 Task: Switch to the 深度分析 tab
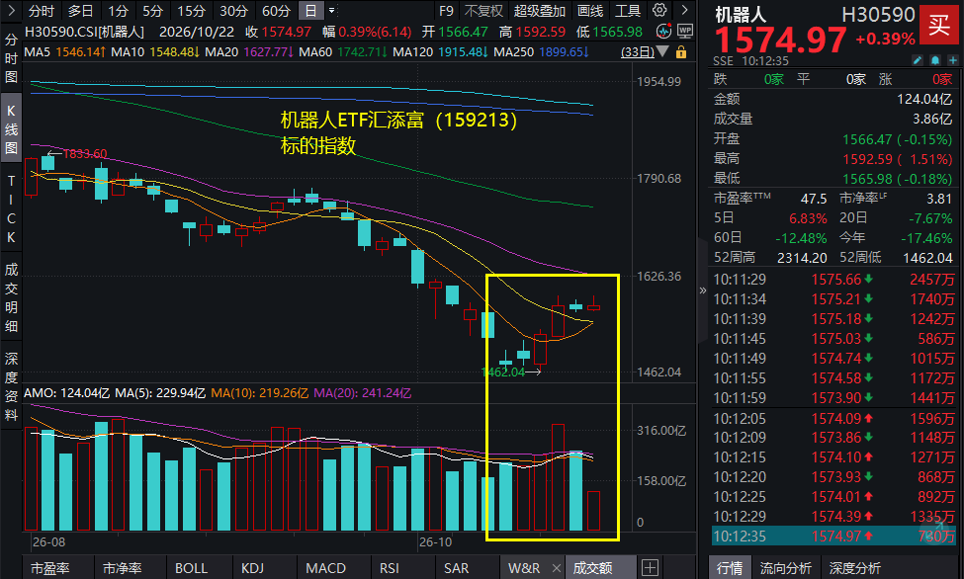[x=854, y=568]
